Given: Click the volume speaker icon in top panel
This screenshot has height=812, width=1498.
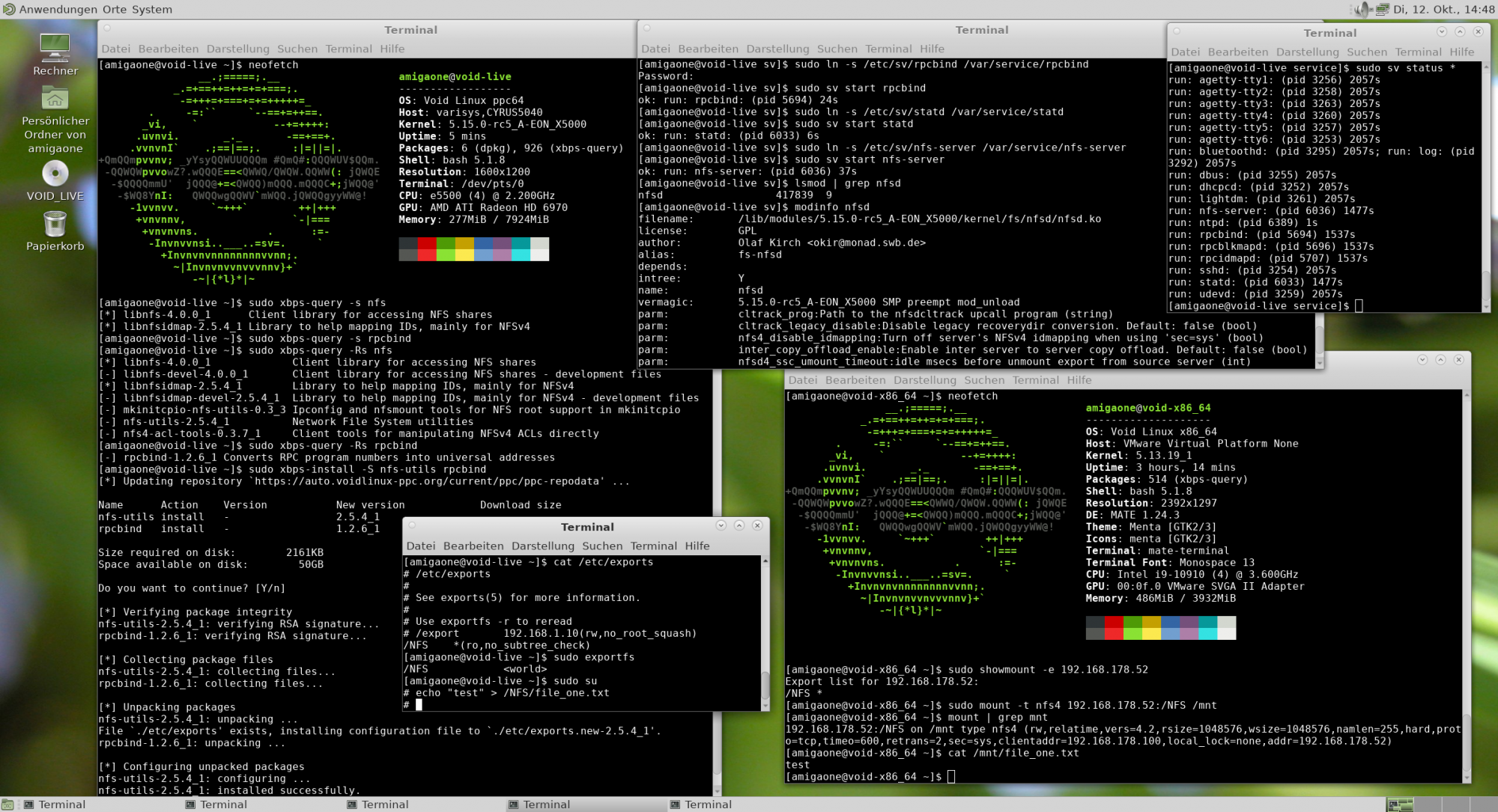Looking at the screenshot, I should click(1362, 9).
